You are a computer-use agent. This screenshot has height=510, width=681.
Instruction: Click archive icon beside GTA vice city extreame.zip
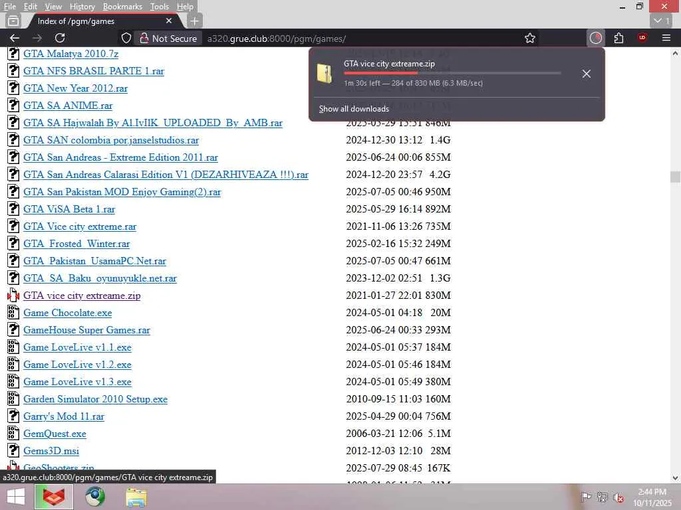(x=13, y=296)
